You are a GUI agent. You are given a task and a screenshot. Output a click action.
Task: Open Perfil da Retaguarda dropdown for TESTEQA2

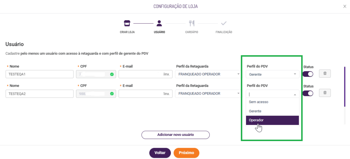coord(208,94)
